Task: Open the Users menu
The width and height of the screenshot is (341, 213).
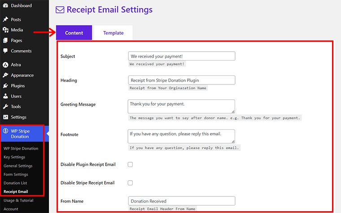Action: tap(16, 96)
